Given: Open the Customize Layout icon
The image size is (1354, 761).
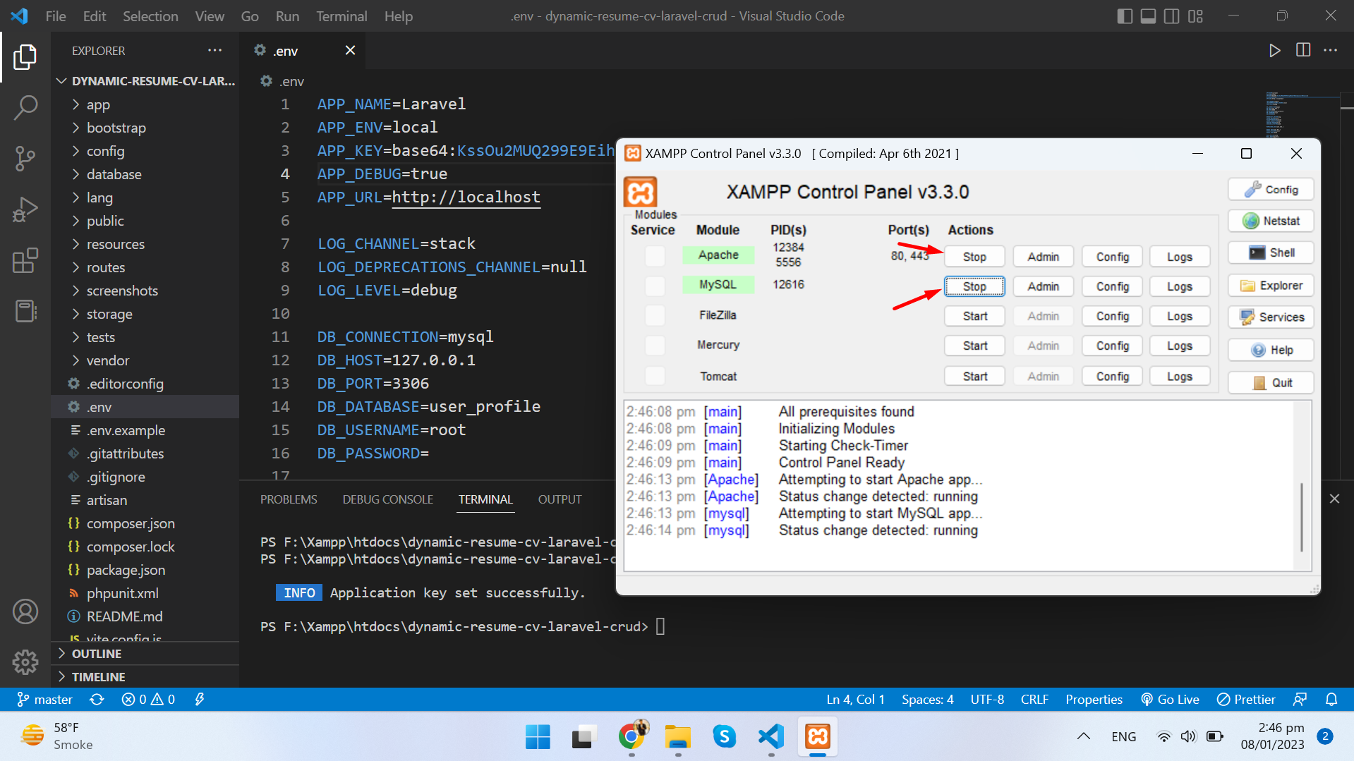Looking at the screenshot, I should pos(1195,16).
